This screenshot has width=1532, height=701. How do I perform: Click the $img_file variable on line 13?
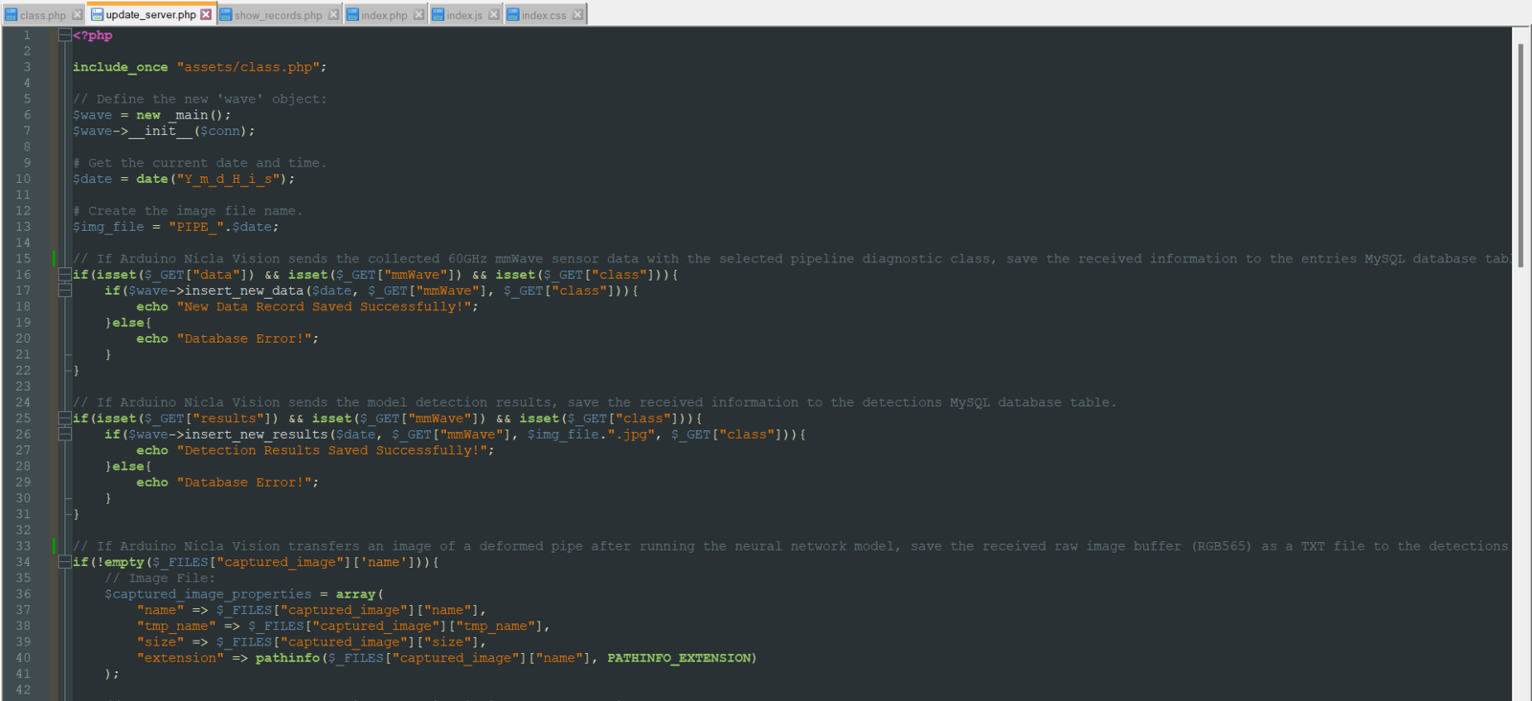[x=108, y=227]
